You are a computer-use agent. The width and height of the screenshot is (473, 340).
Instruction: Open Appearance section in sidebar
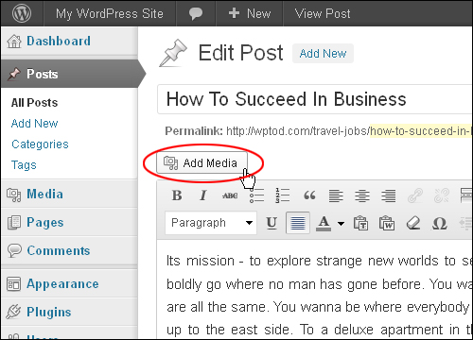click(69, 284)
